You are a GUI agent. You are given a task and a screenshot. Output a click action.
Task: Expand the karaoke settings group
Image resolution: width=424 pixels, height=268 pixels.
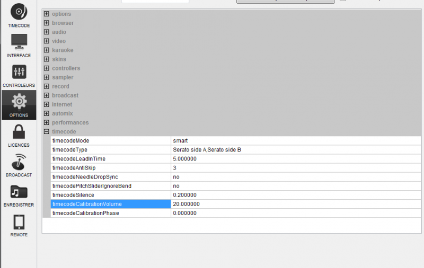pyautogui.click(x=47, y=50)
